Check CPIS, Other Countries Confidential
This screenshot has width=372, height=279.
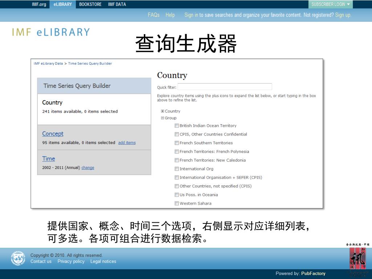pos(177,134)
